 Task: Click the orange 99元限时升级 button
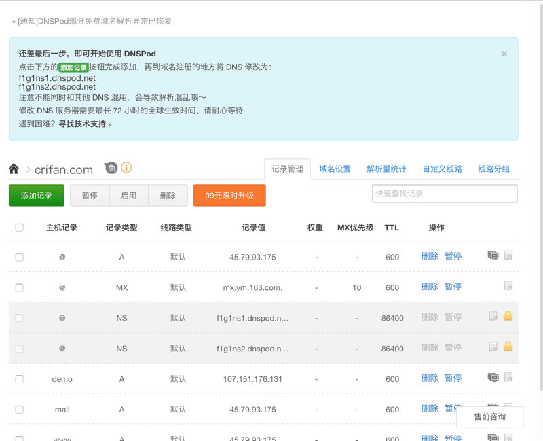229,196
